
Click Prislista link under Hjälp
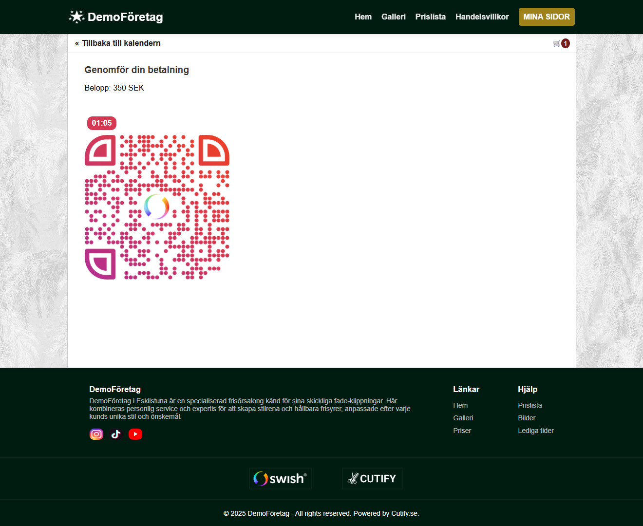pos(530,405)
